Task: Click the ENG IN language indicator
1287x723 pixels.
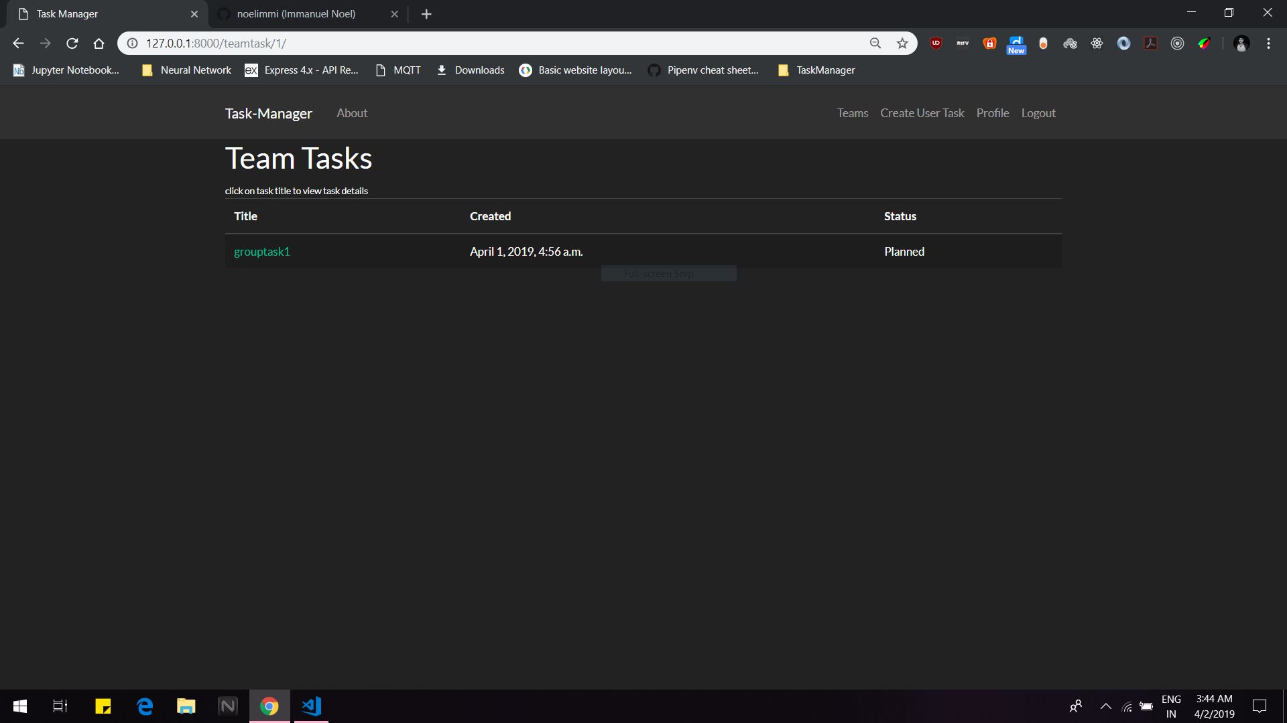Action: pyautogui.click(x=1171, y=706)
